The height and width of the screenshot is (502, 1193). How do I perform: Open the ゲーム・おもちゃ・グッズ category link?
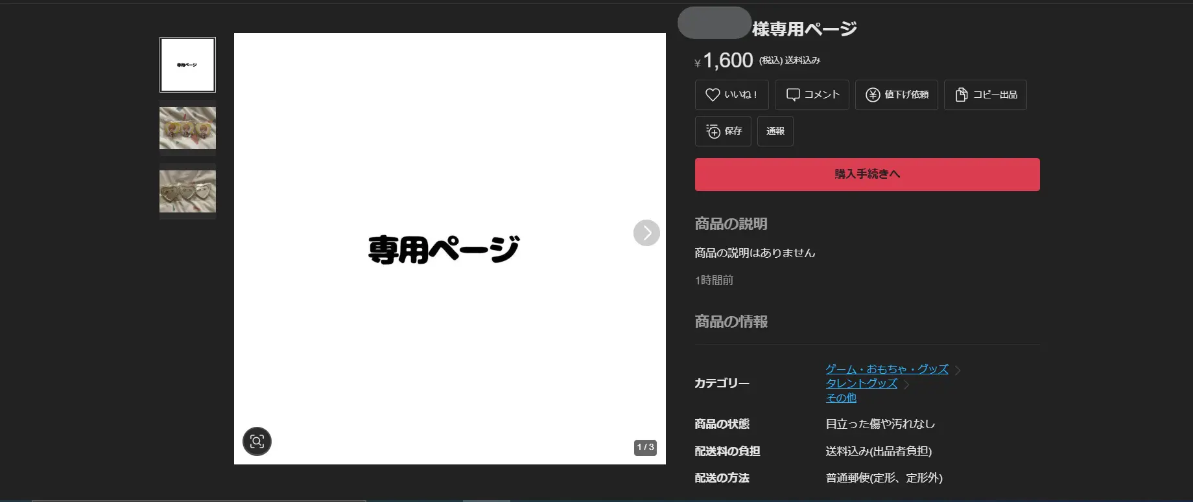886,369
